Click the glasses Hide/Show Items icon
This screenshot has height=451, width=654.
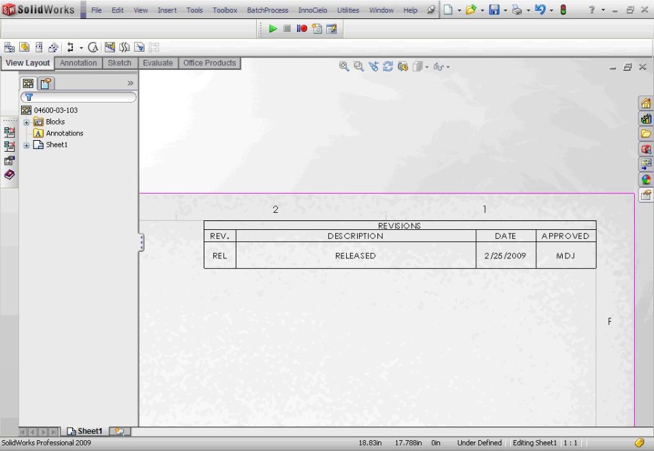[438, 67]
